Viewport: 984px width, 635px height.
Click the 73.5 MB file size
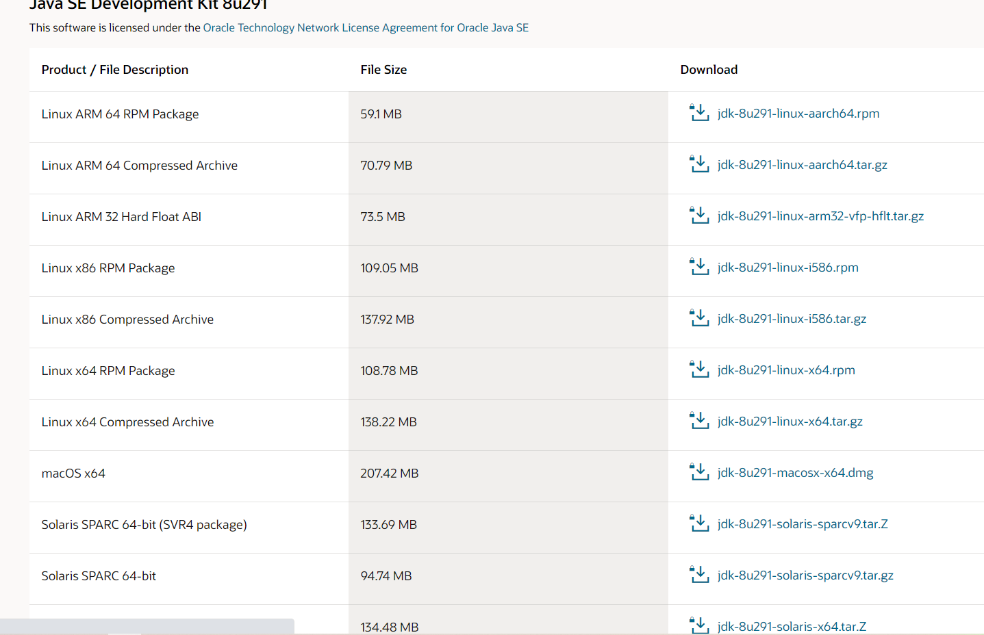tap(383, 217)
